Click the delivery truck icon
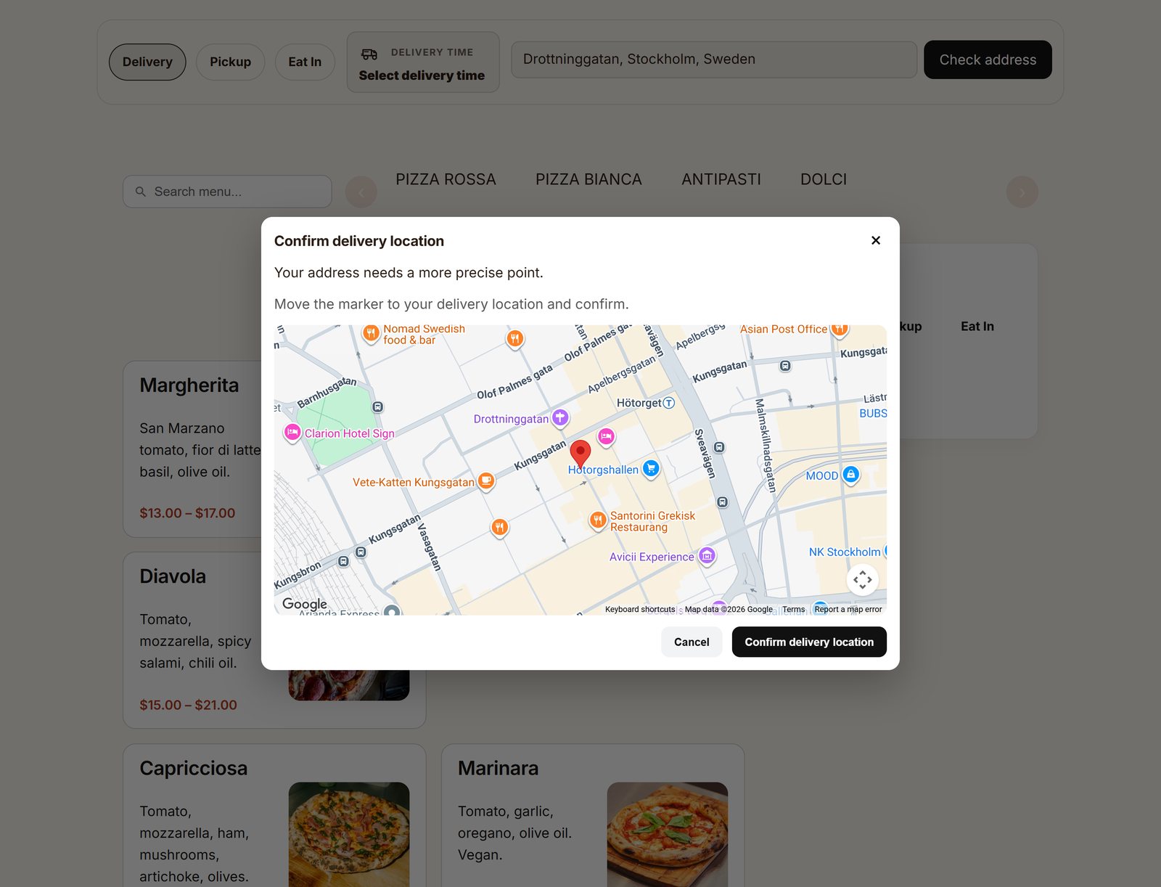Viewport: 1161px width, 887px height. (369, 54)
